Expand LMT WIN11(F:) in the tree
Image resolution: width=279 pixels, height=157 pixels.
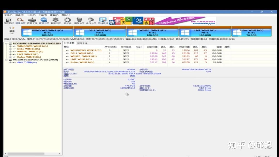click(x=10, y=54)
